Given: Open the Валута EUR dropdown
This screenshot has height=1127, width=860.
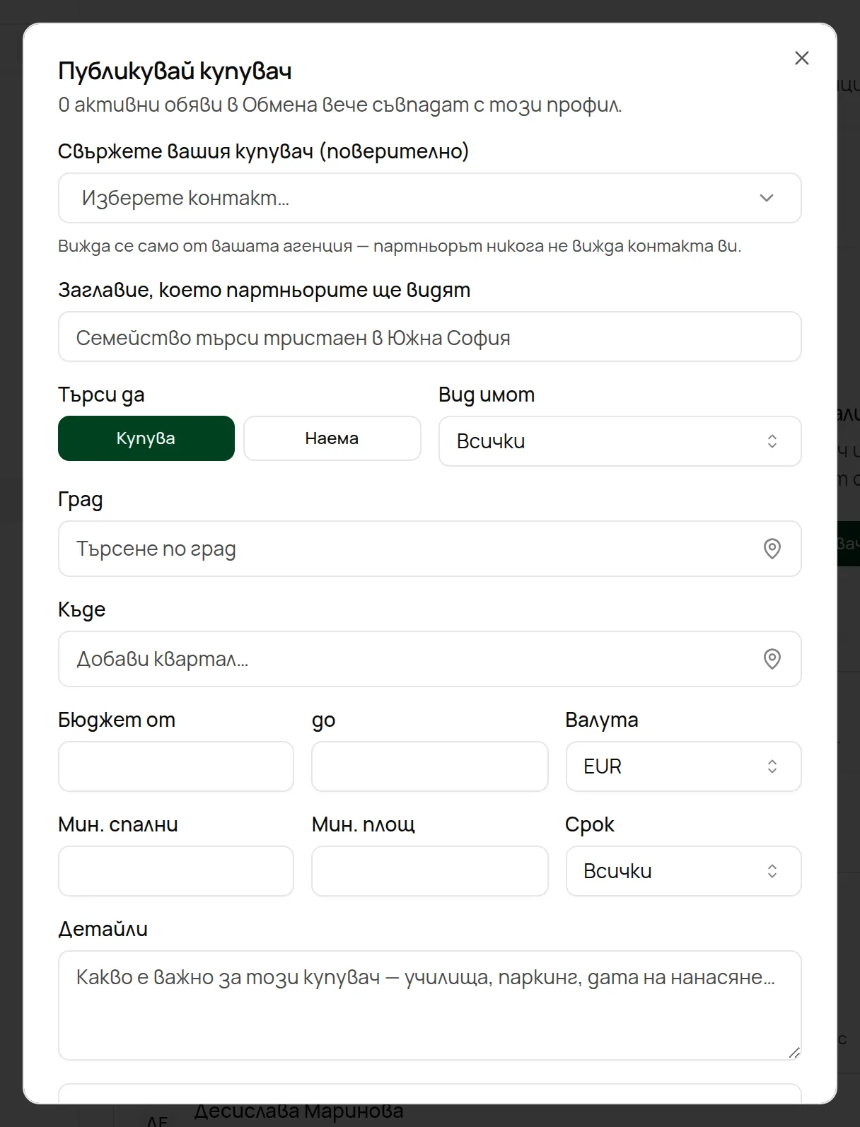Looking at the screenshot, I should click(x=683, y=766).
